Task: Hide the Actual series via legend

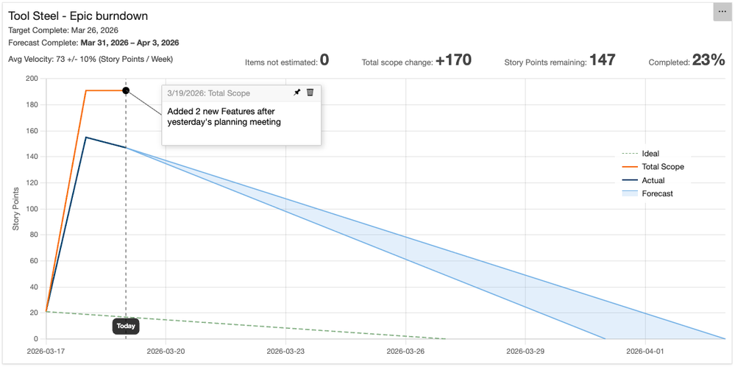Action: [x=653, y=180]
